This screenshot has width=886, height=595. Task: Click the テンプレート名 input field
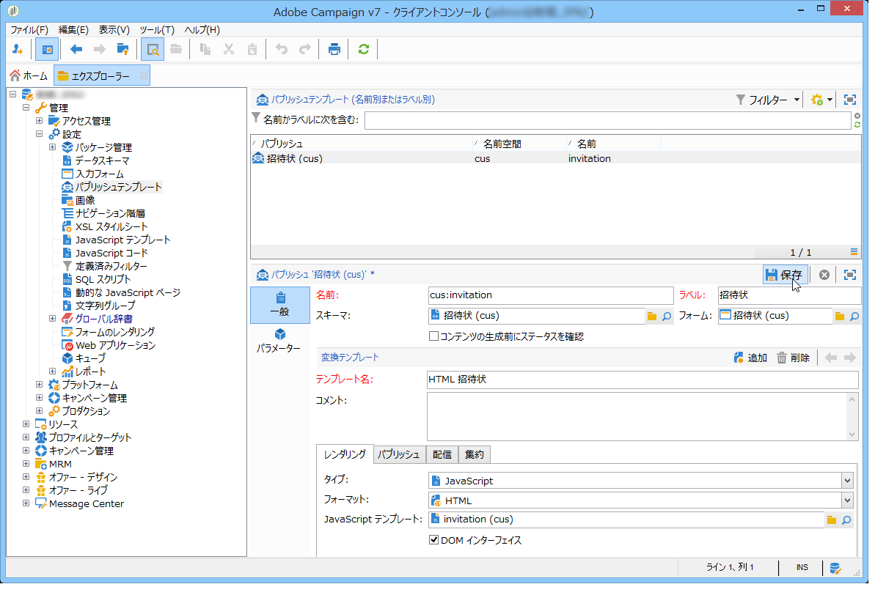pos(642,380)
